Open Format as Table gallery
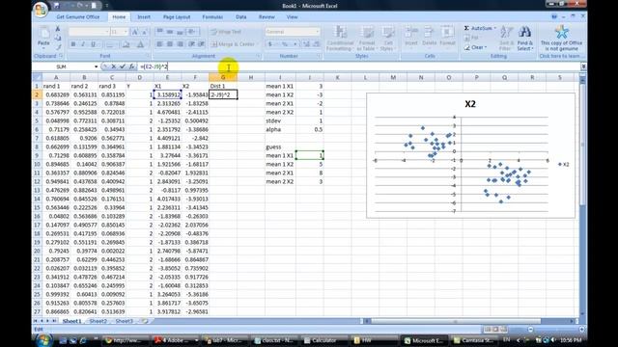This screenshot has width=618, height=347. coord(367,39)
